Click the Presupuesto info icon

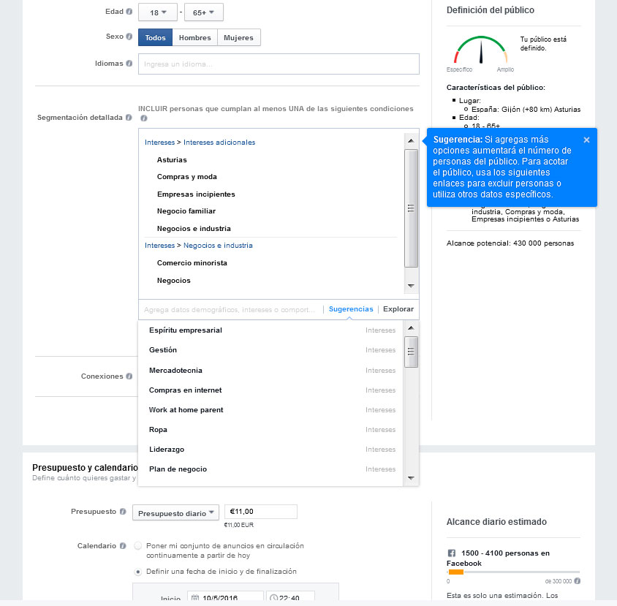(x=123, y=512)
